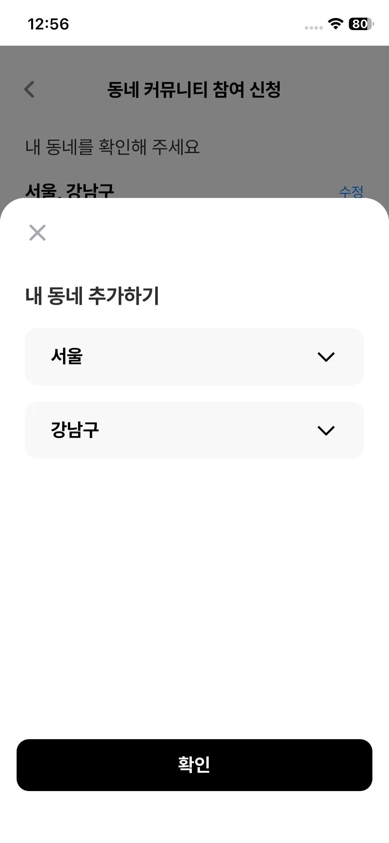This screenshot has height=843, width=389.
Task: Tap the cellular signal dots icon
Action: point(314,28)
